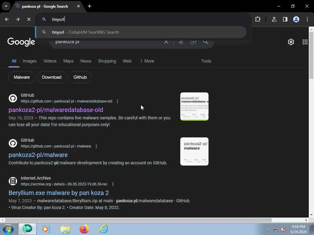Viewport: 314px width, 235px height.
Task: Open the browser three-dot menu
Action: (307, 19)
